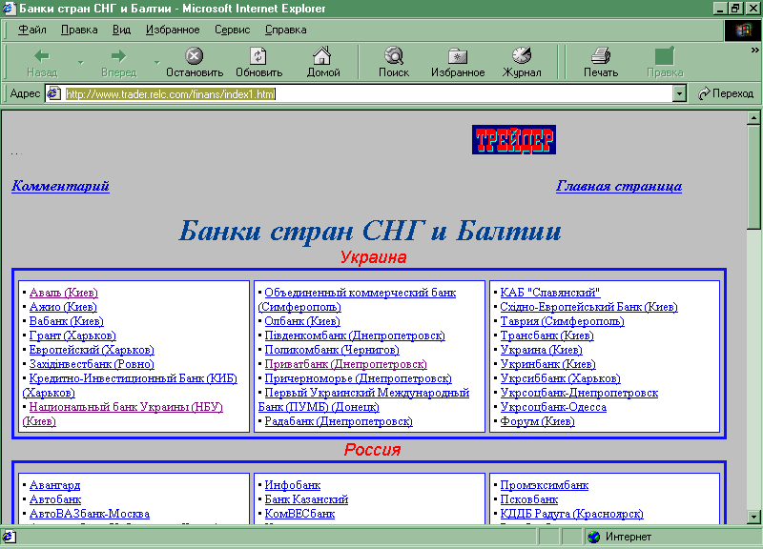Open the Сервис menu
The width and height of the screenshot is (763, 549).
232,30
